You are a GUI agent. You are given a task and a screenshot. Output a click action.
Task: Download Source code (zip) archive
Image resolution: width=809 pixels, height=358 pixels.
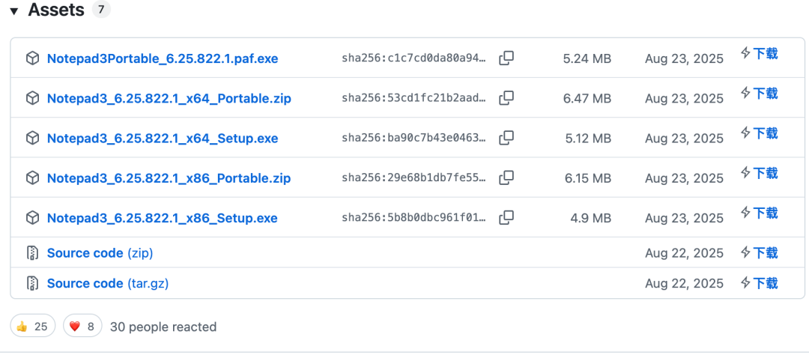[100, 253]
